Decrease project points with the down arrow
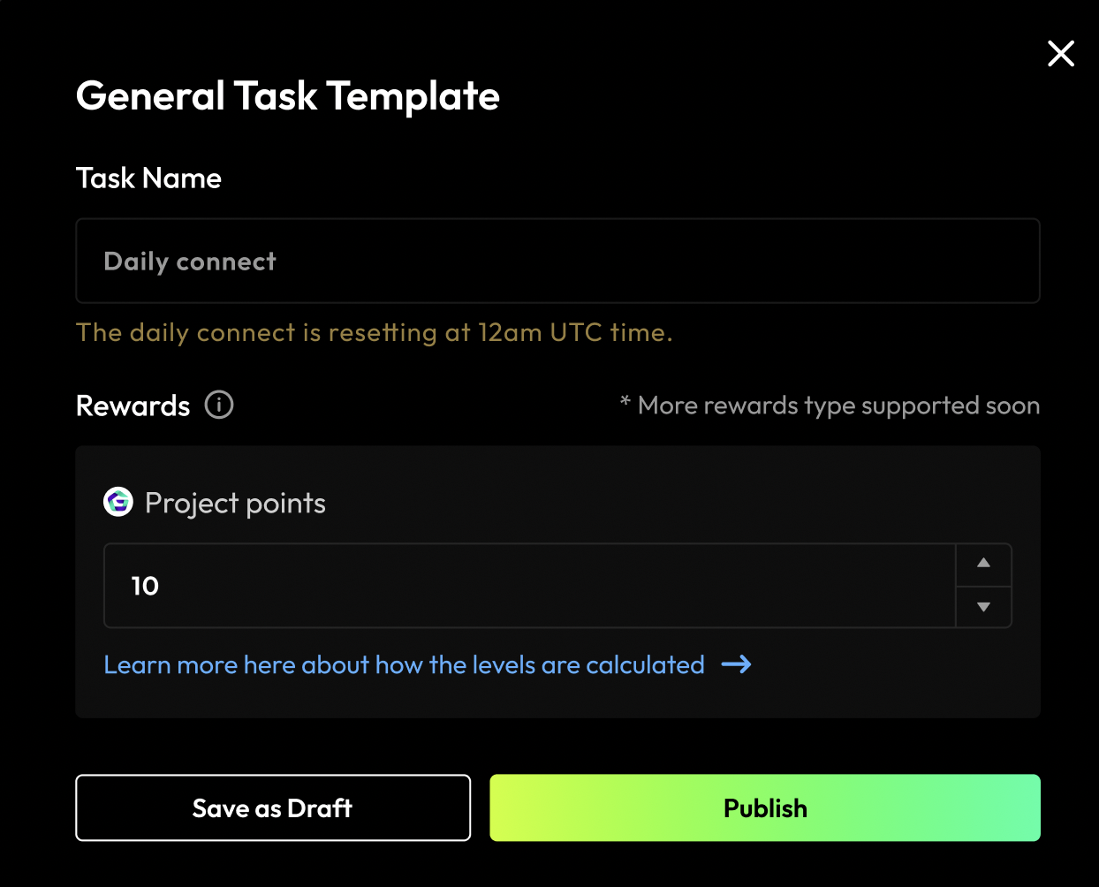This screenshot has height=887, width=1099. coord(983,607)
